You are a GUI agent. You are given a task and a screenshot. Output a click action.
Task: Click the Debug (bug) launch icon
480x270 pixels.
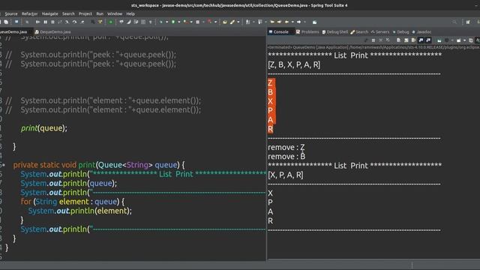point(161,22)
